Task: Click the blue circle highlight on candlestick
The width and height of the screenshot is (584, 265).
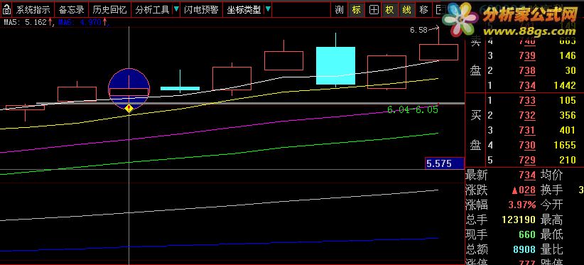Action: point(129,89)
